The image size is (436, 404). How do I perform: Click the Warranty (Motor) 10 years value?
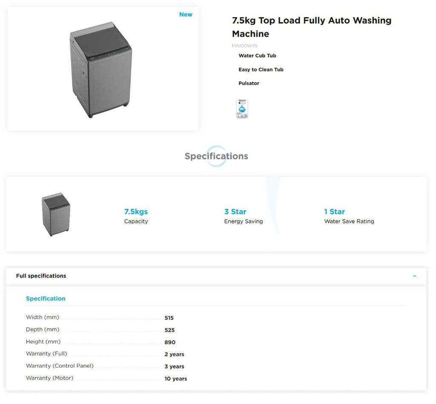coord(175,379)
